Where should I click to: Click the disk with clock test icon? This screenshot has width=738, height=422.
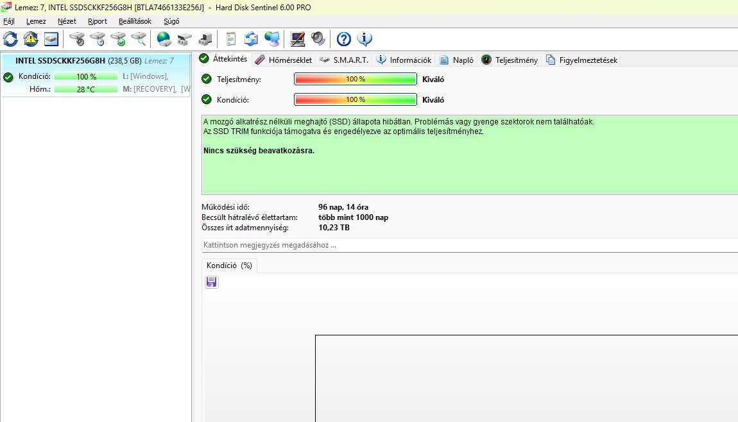pos(98,39)
